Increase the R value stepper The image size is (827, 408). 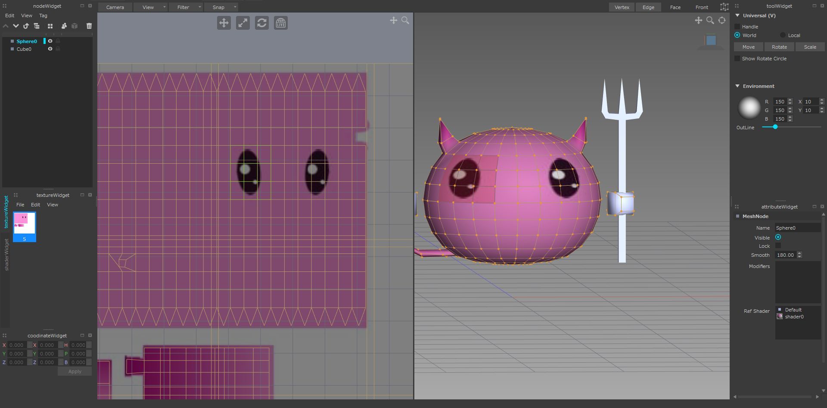(790, 100)
